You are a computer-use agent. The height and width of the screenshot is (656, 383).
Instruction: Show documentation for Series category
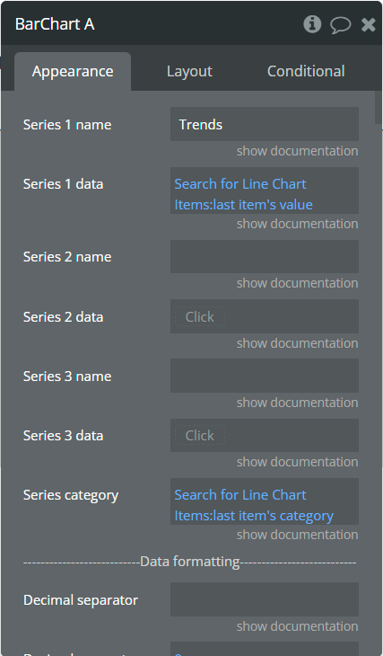pos(298,535)
